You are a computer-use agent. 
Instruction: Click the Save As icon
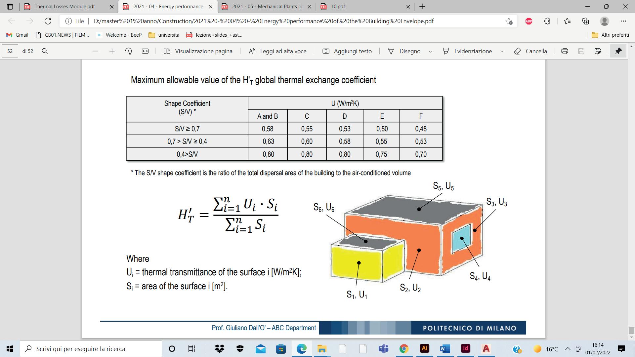[598, 51]
